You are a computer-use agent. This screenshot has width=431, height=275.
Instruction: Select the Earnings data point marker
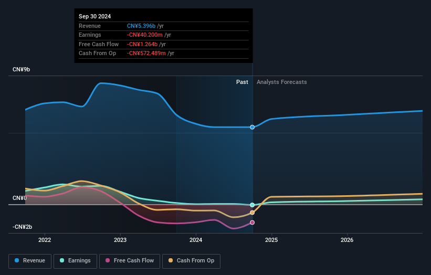[x=252, y=205]
